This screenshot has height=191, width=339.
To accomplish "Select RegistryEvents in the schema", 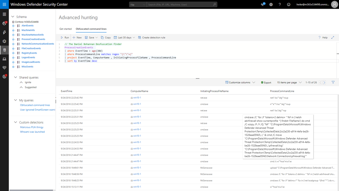I will (29, 53).
